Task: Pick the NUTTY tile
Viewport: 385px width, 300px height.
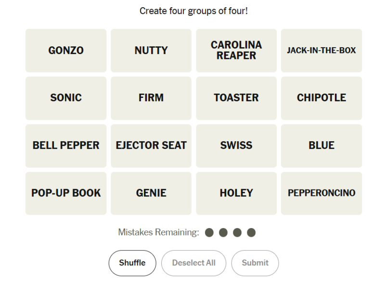Action: click(151, 51)
